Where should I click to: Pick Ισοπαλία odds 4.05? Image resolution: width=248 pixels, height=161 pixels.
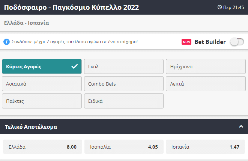point(124,147)
